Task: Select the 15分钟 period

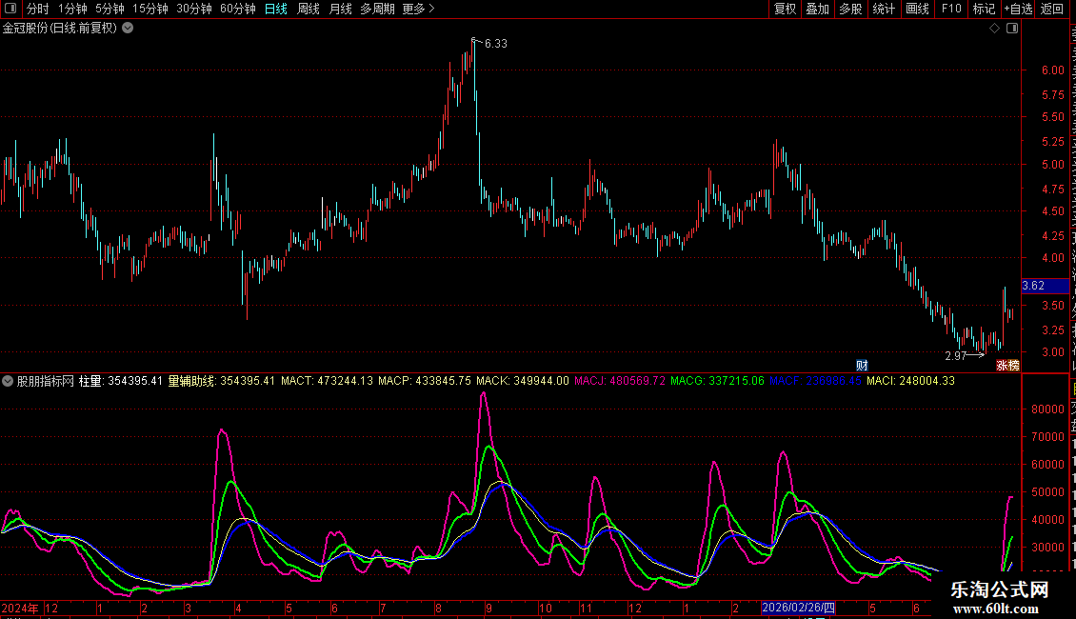Action: click(149, 9)
